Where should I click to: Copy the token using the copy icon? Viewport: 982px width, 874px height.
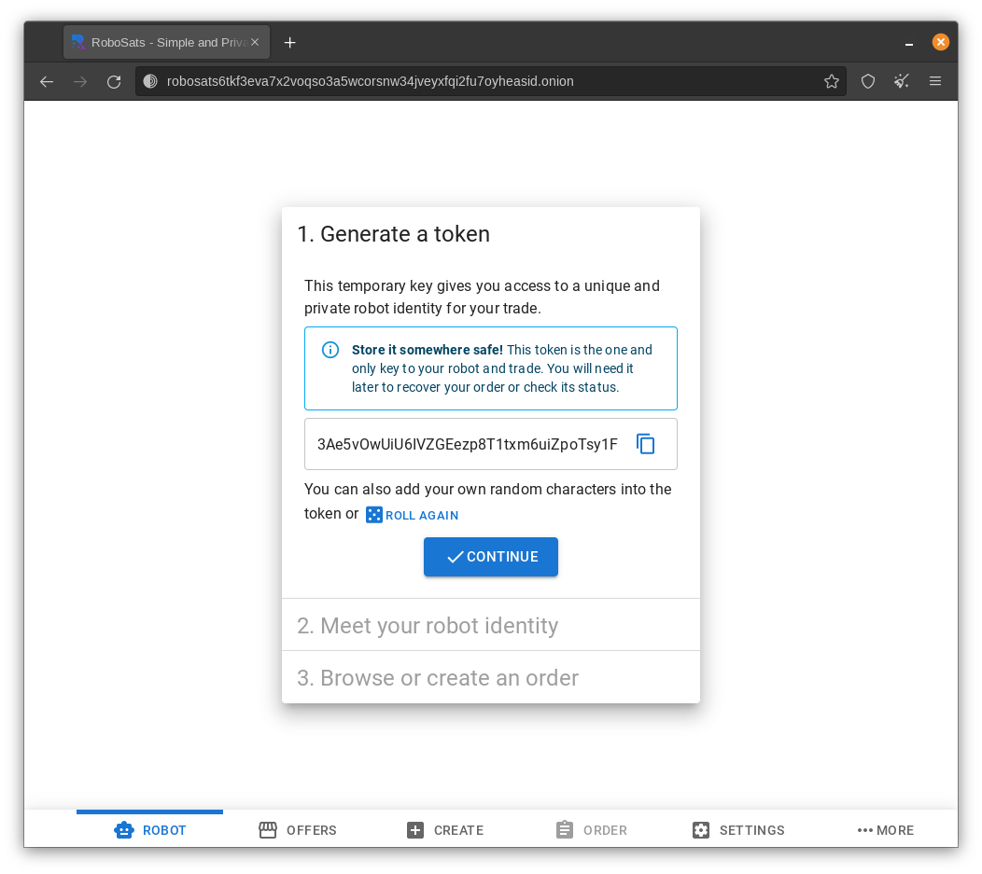coord(646,444)
